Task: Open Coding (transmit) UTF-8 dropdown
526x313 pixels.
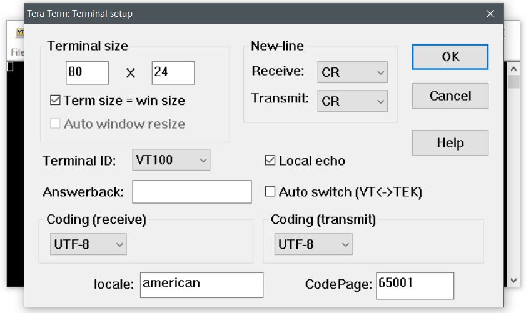Action: (313, 244)
